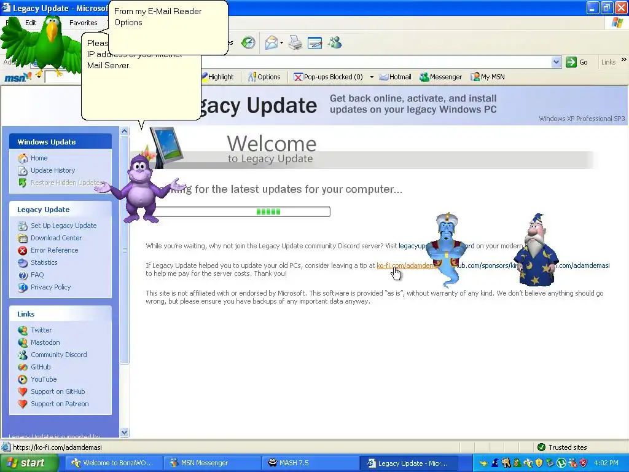Click Home in Windows Update sidebar

point(39,158)
